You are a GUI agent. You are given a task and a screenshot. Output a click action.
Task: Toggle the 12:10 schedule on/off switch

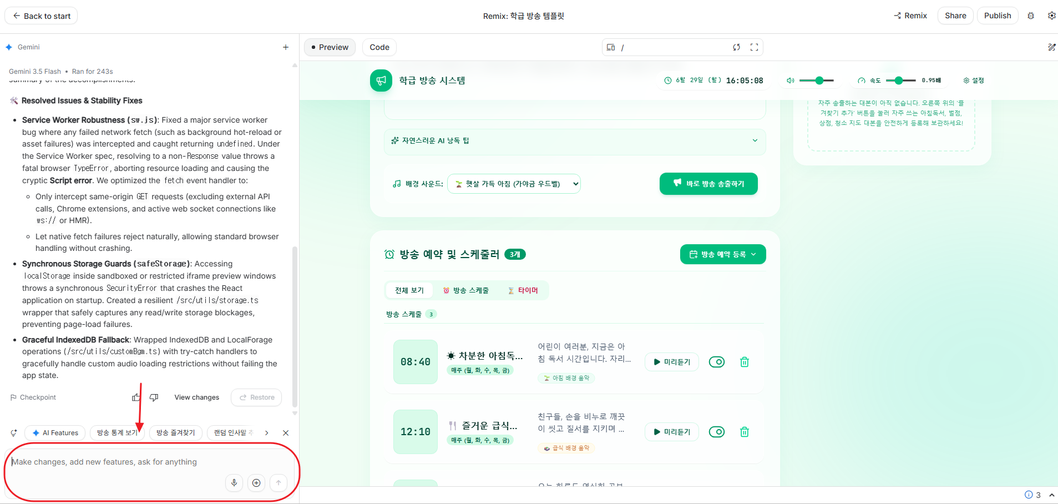pyautogui.click(x=717, y=432)
